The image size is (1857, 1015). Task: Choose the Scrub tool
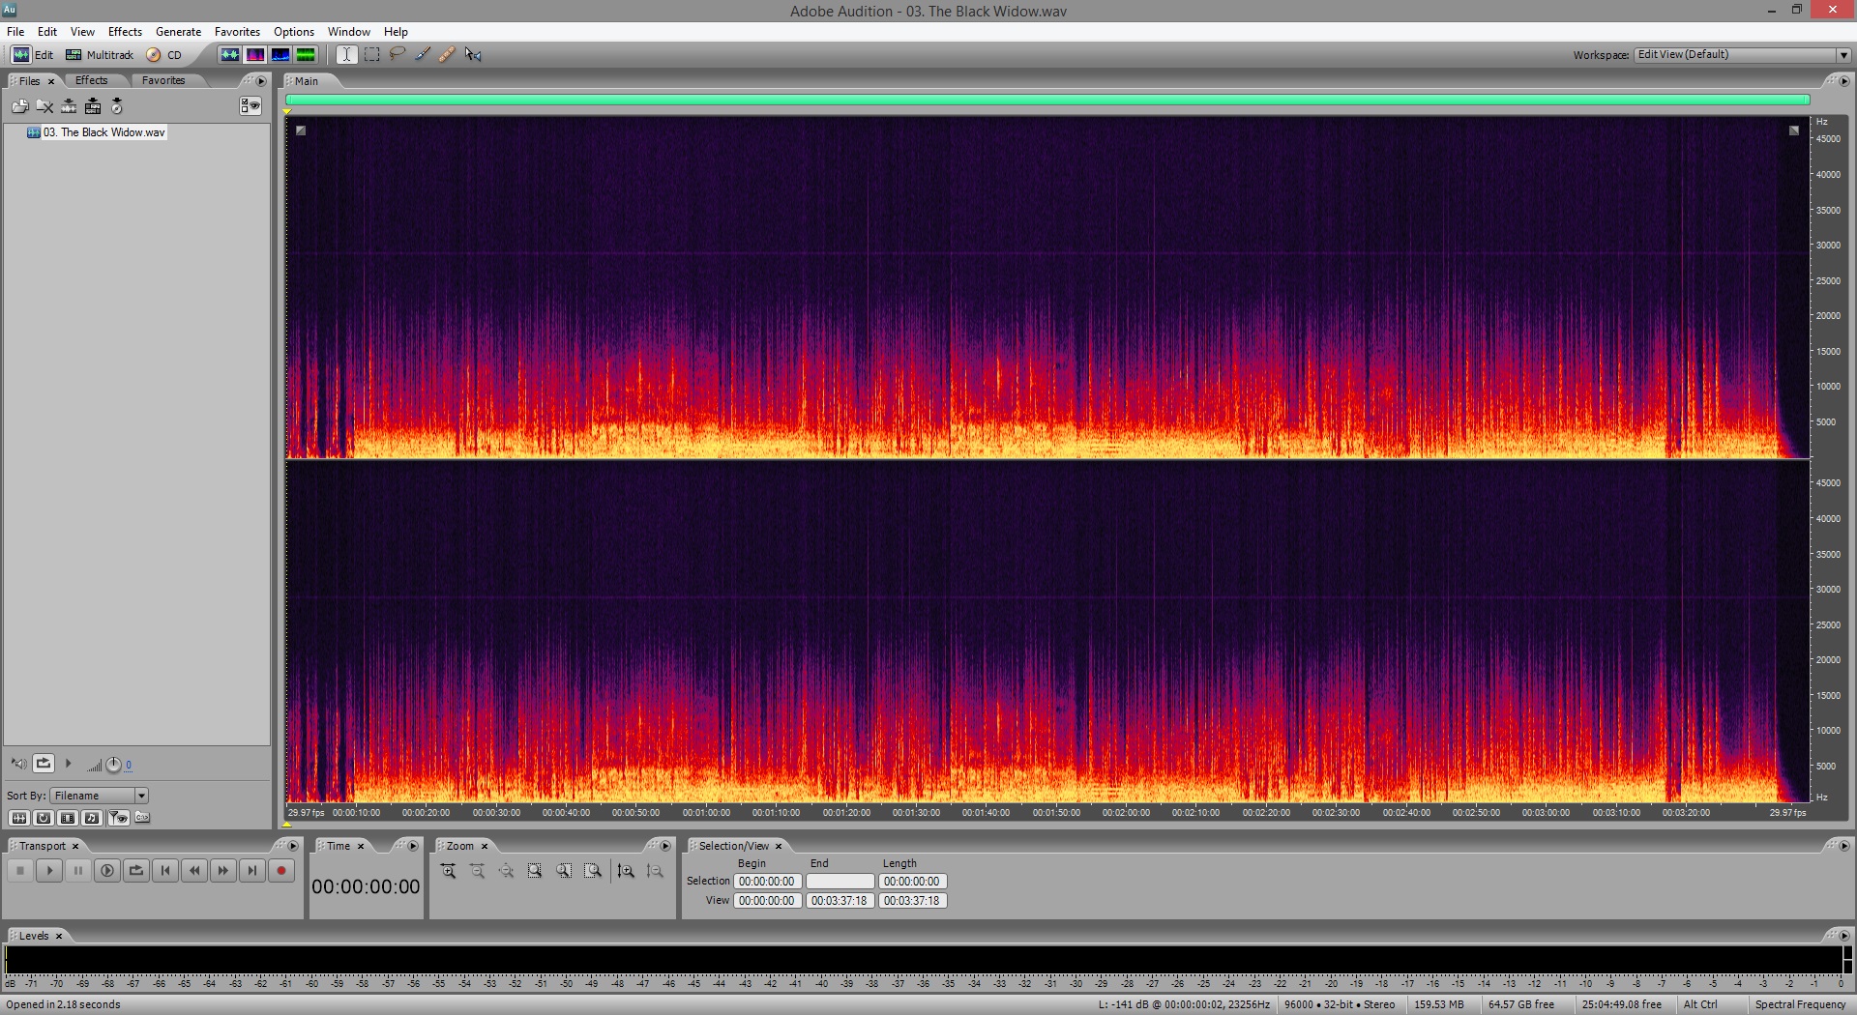(473, 55)
